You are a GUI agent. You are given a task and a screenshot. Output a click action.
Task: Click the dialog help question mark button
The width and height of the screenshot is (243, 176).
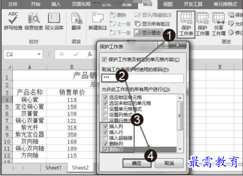point(163,45)
